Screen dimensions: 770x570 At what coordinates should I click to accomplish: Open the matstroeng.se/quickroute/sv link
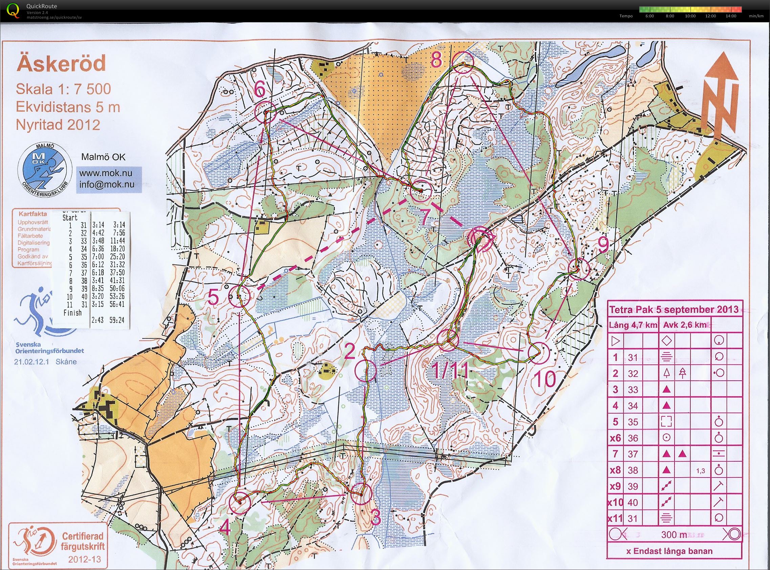pos(54,17)
